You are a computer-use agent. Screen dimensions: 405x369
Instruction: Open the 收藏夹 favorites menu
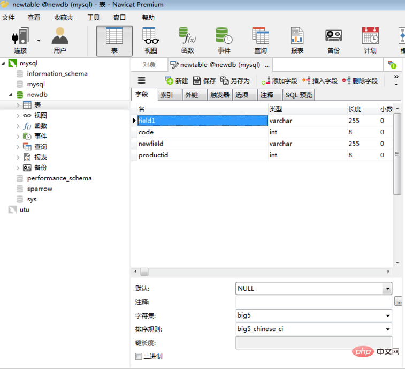pos(64,18)
